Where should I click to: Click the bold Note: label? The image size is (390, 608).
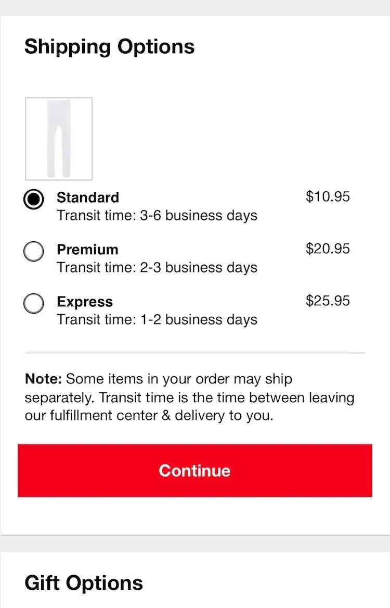43,379
